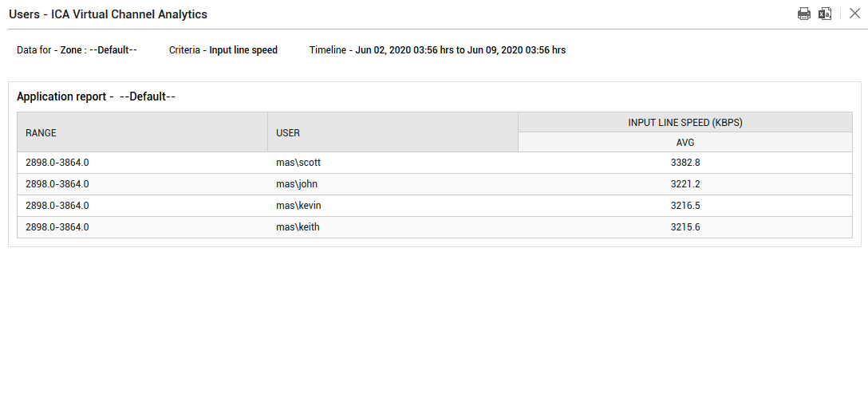Click the AVG sub-header
Viewport: 868px width, 417px height.
685,143
